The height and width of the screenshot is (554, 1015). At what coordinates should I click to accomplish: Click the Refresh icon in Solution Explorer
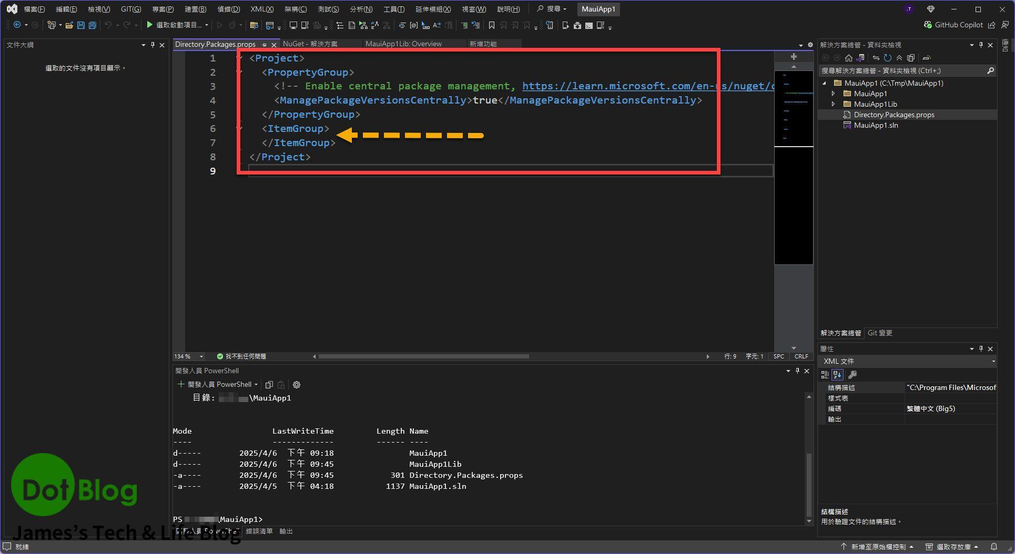888,58
